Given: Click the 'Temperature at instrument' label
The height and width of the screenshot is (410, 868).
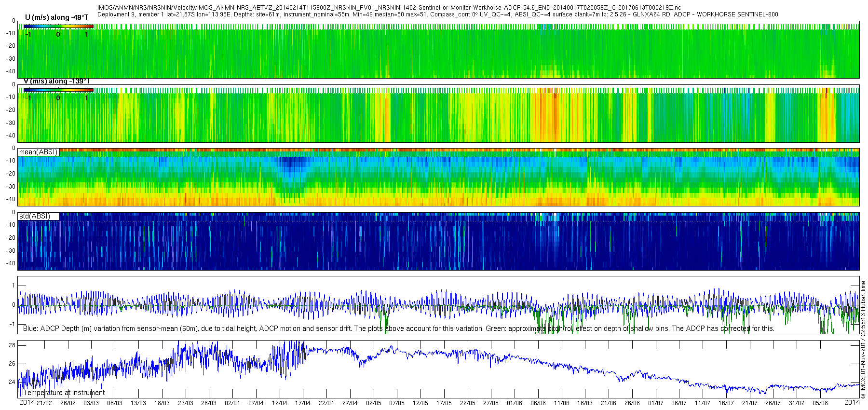Looking at the screenshot, I should [x=64, y=393].
